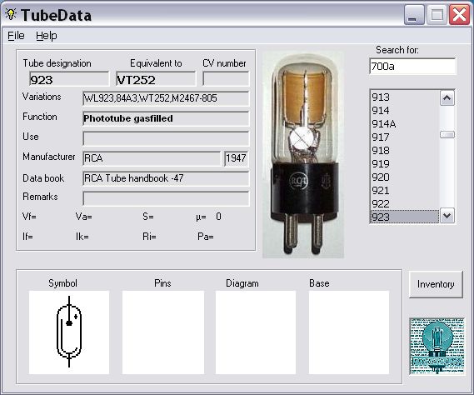Screen dimensions: 474x395
Task: Select 918 in the tube list
Action: pos(405,150)
